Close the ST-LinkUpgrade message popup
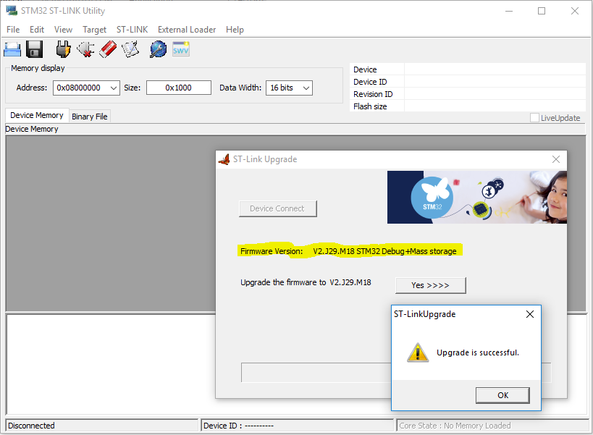Screen dimensions: 593x435 click(x=530, y=314)
